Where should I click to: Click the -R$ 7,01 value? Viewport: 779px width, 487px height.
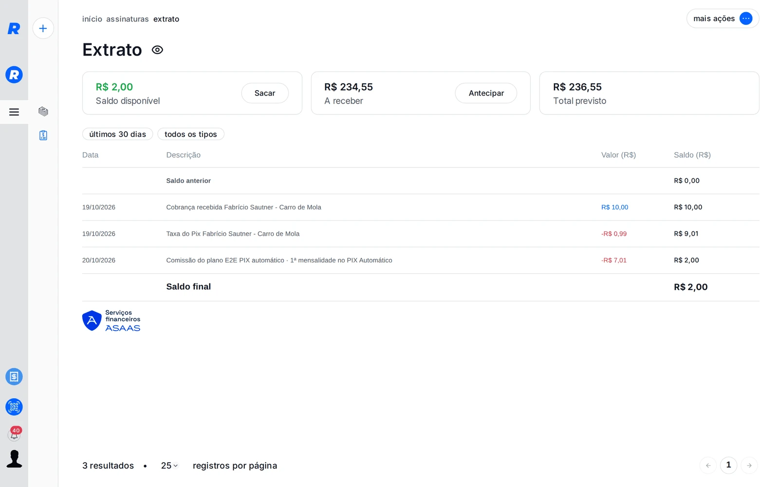[614, 261]
